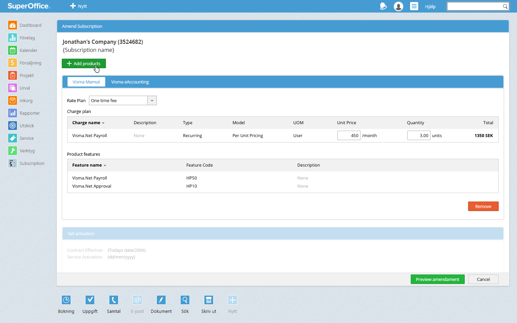Click the Uppgift checkmark icon
The height and width of the screenshot is (323, 517).
90,300
